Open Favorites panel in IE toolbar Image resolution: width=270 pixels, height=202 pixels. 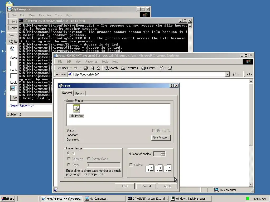(129, 68)
